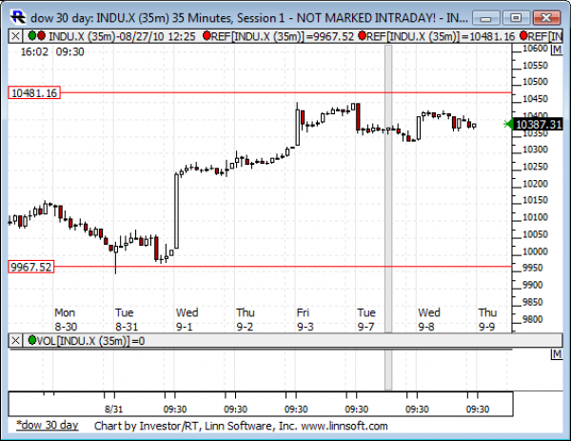Screen dimensions: 571x441
Task: Close the volume pane using X box
Action: (x=15, y=341)
